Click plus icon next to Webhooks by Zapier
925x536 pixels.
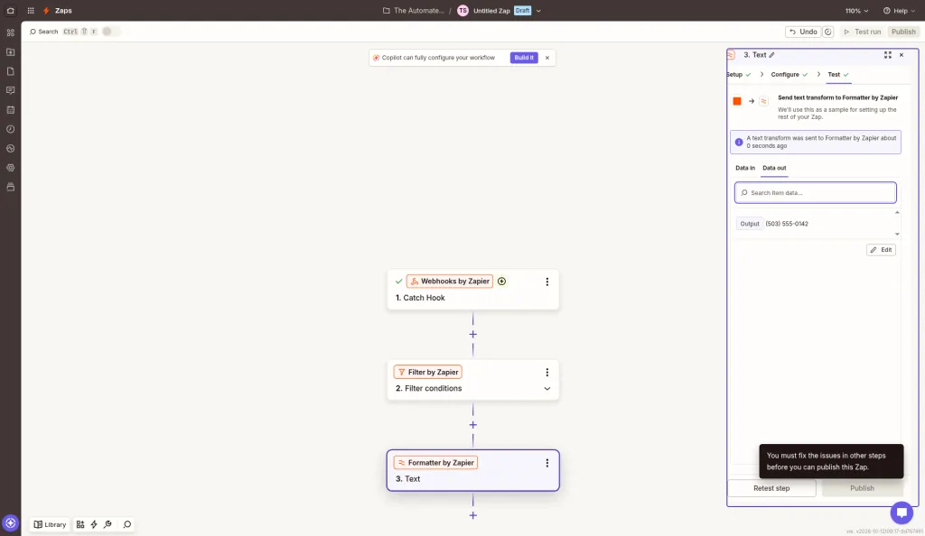click(501, 282)
